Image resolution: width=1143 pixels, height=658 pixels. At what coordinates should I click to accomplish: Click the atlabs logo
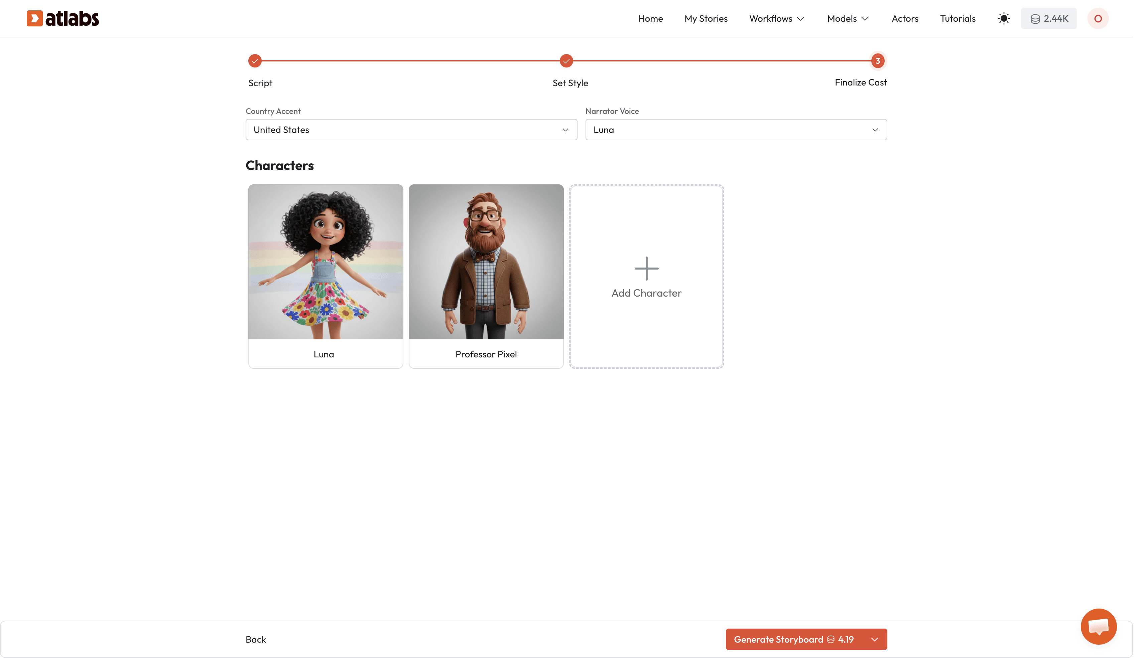point(62,18)
